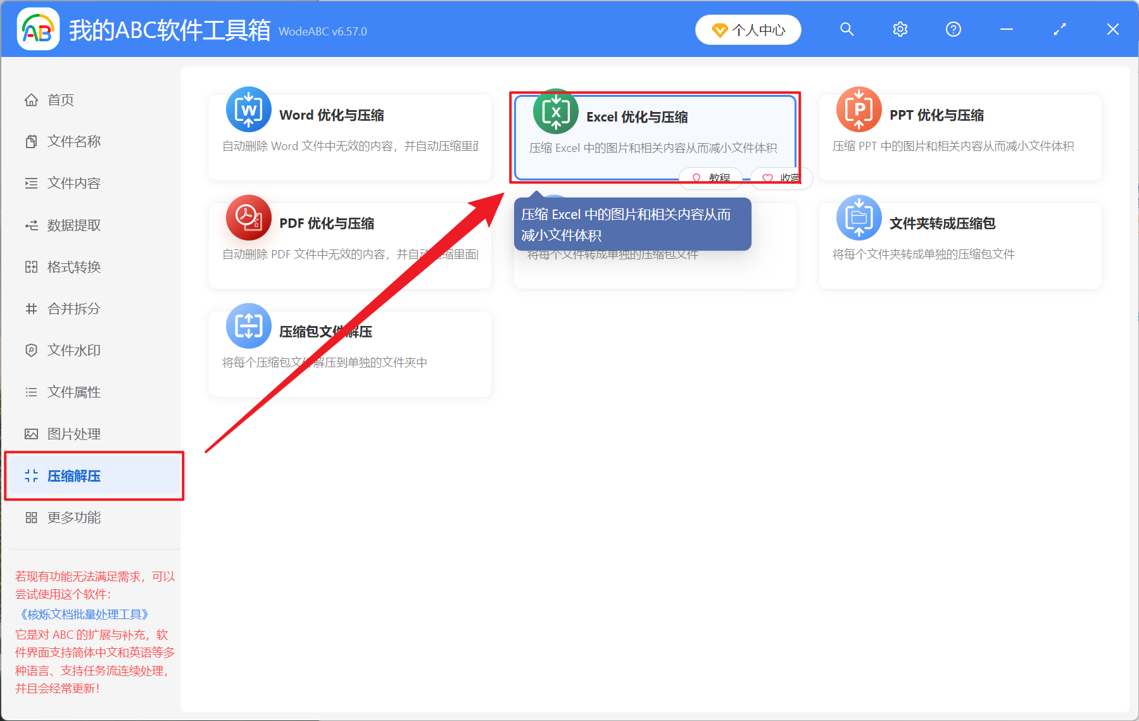
Task: Click the 收藏 favorite button
Action: pyautogui.click(x=782, y=178)
